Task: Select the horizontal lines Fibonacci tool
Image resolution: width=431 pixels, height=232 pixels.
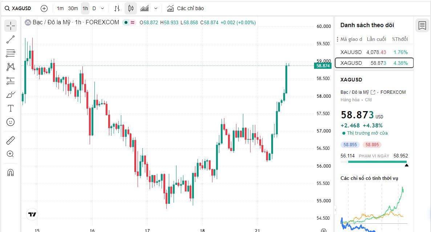Action: click(11, 53)
